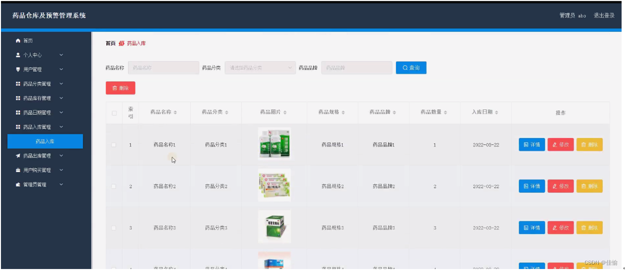This screenshot has height=270, width=625.
Task: Click the red breadcrumb separator icon
Action: pos(121,43)
